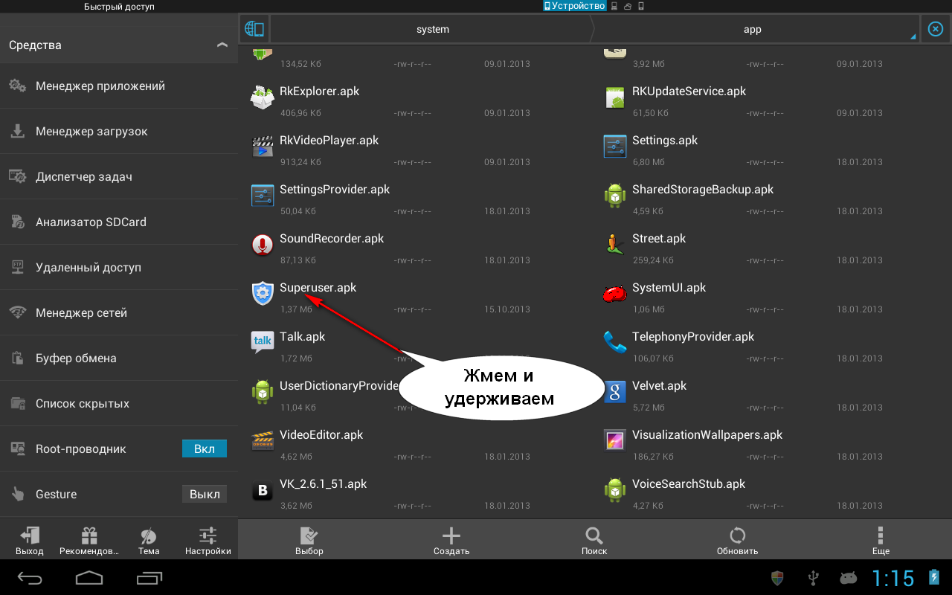Viewport: 952px width, 595px height.
Task: Select the RkExplorer.apk file name
Action: pos(320,91)
